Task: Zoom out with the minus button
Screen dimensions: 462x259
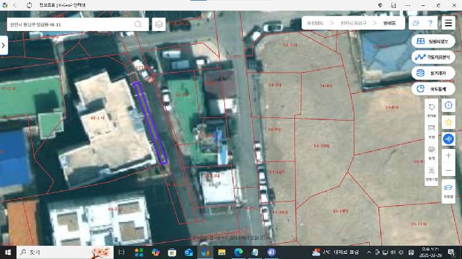Action: [448, 171]
